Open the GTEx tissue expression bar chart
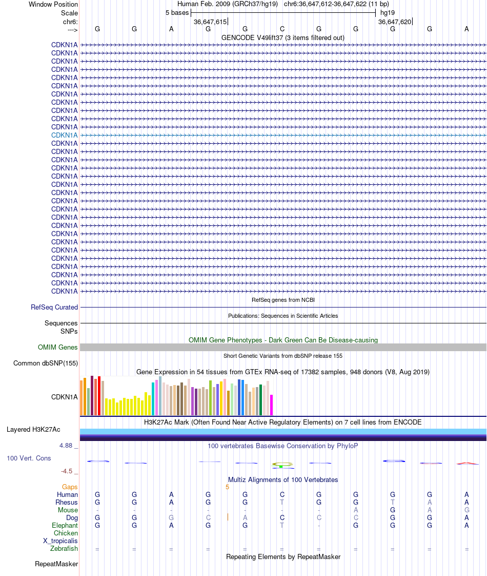The height and width of the screenshot is (576, 487). click(x=176, y=396)
